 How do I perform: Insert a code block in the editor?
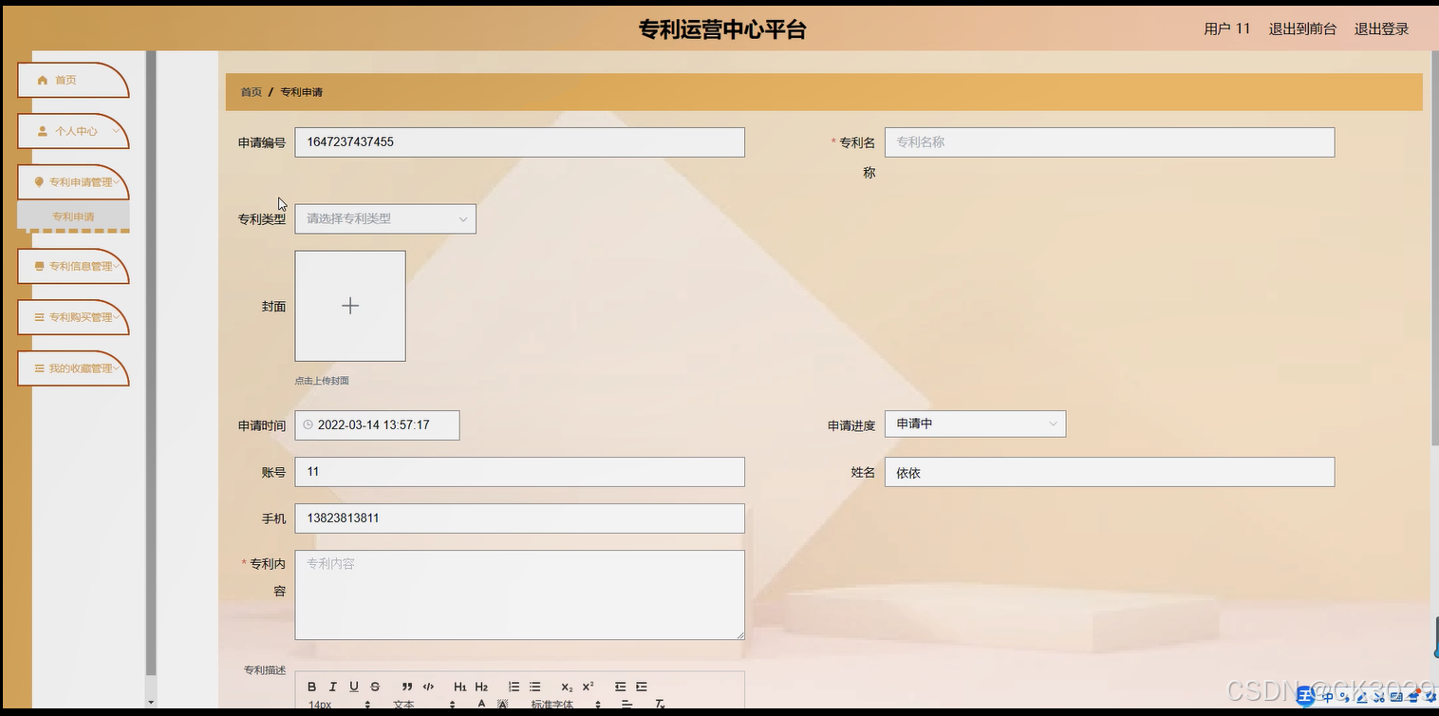(x=428, y=687)
